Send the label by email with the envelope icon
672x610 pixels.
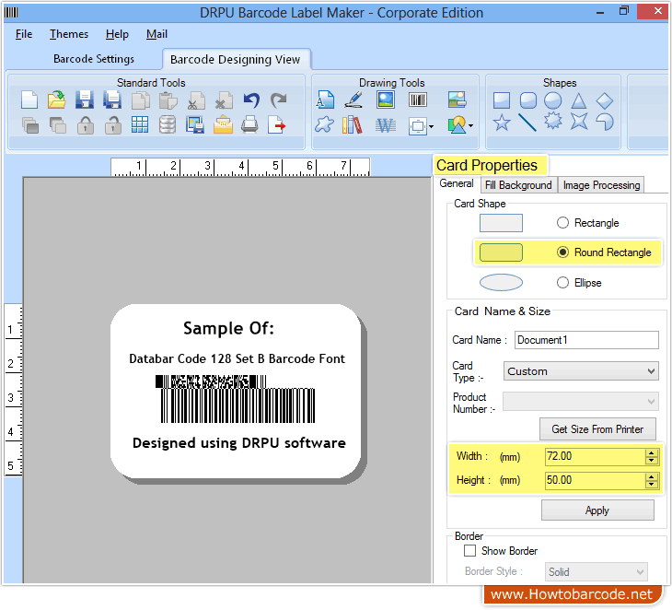pyautogui.click(x=223, y=125)
